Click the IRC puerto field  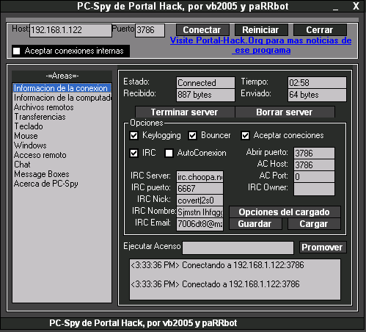200,189
